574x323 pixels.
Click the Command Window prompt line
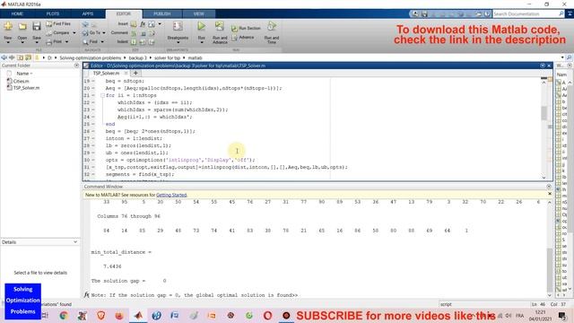(318, 295)
